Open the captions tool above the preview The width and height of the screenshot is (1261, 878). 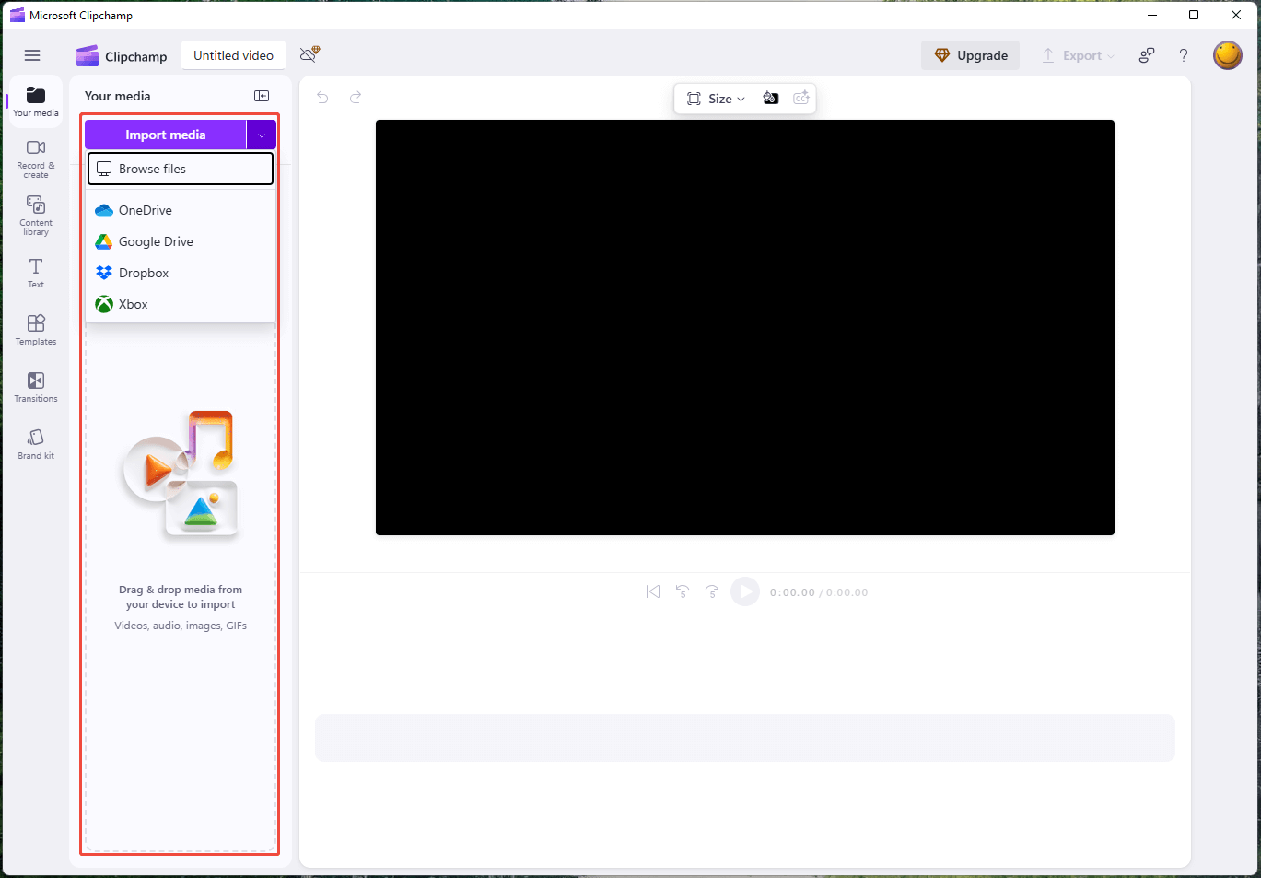pyautogui.click(x=800, y=98)
